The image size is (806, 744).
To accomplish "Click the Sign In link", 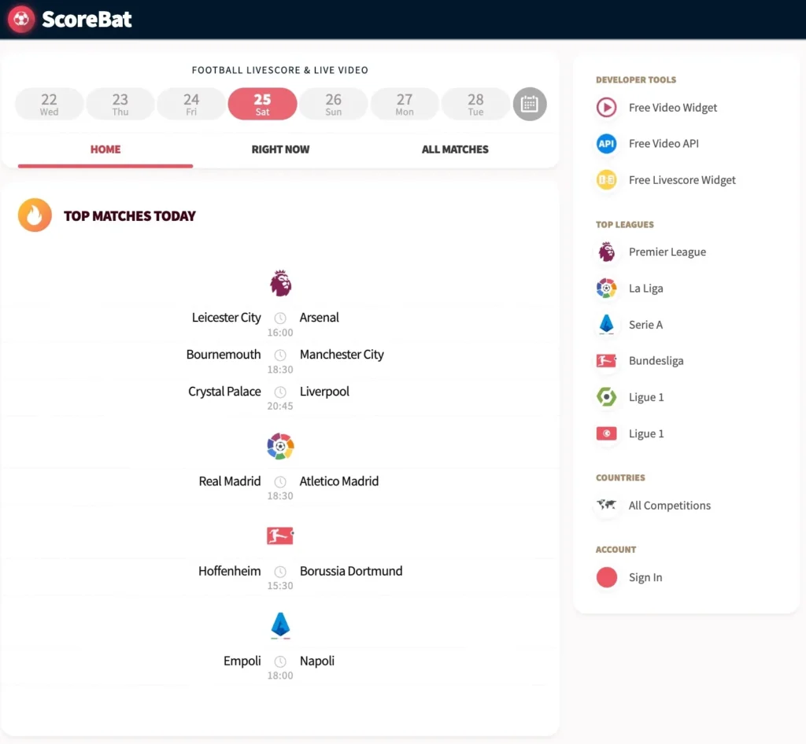I will point(645,577).
